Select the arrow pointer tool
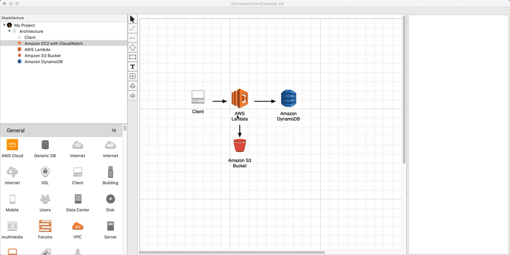Image resolution: width=510 pixels, height=255 pixels. [x=132, y=19]
